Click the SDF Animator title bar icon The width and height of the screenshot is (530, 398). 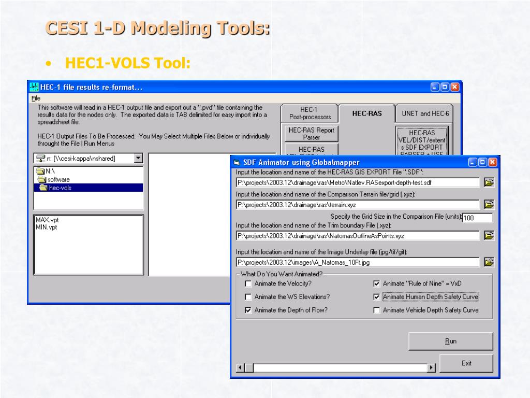point(237,162)
